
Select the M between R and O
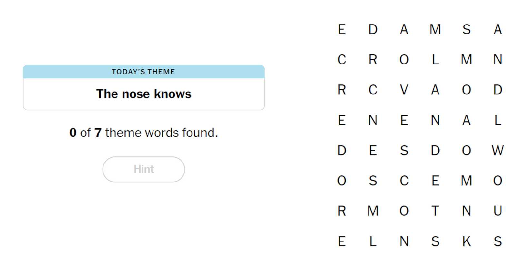(x=373, y=211)
